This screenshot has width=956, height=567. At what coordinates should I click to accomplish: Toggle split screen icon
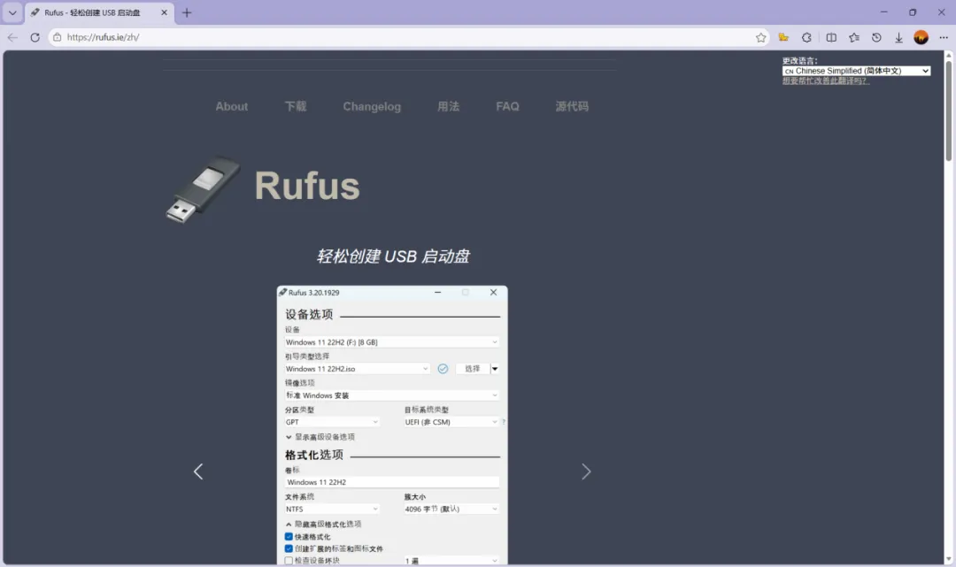(x=831, y=37)
